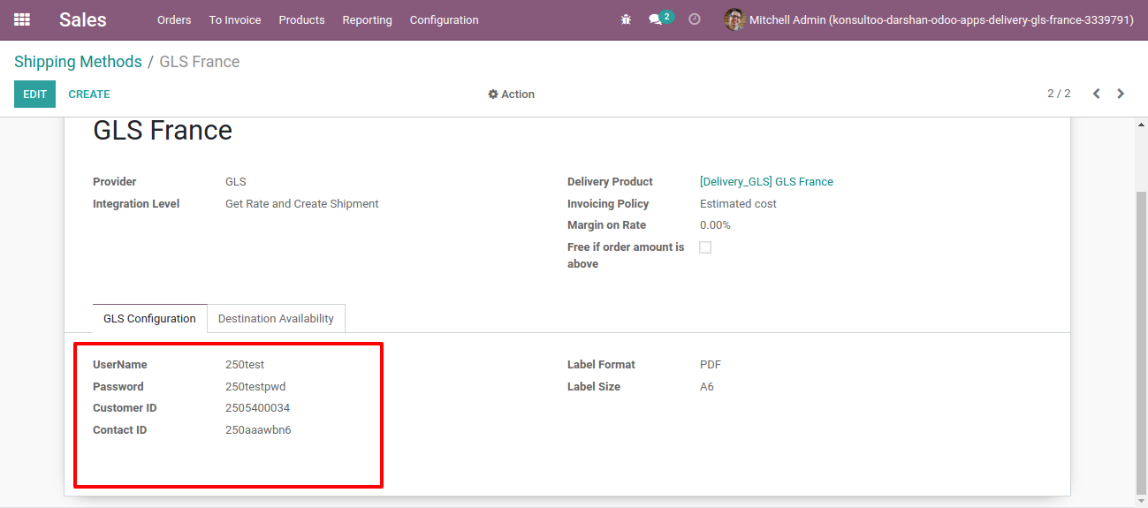Open the Mitchell Admin user menu

[x=929, y=19]
